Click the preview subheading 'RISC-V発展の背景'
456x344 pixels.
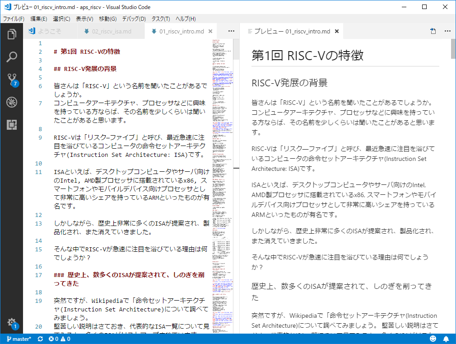(x=289, y=83)
